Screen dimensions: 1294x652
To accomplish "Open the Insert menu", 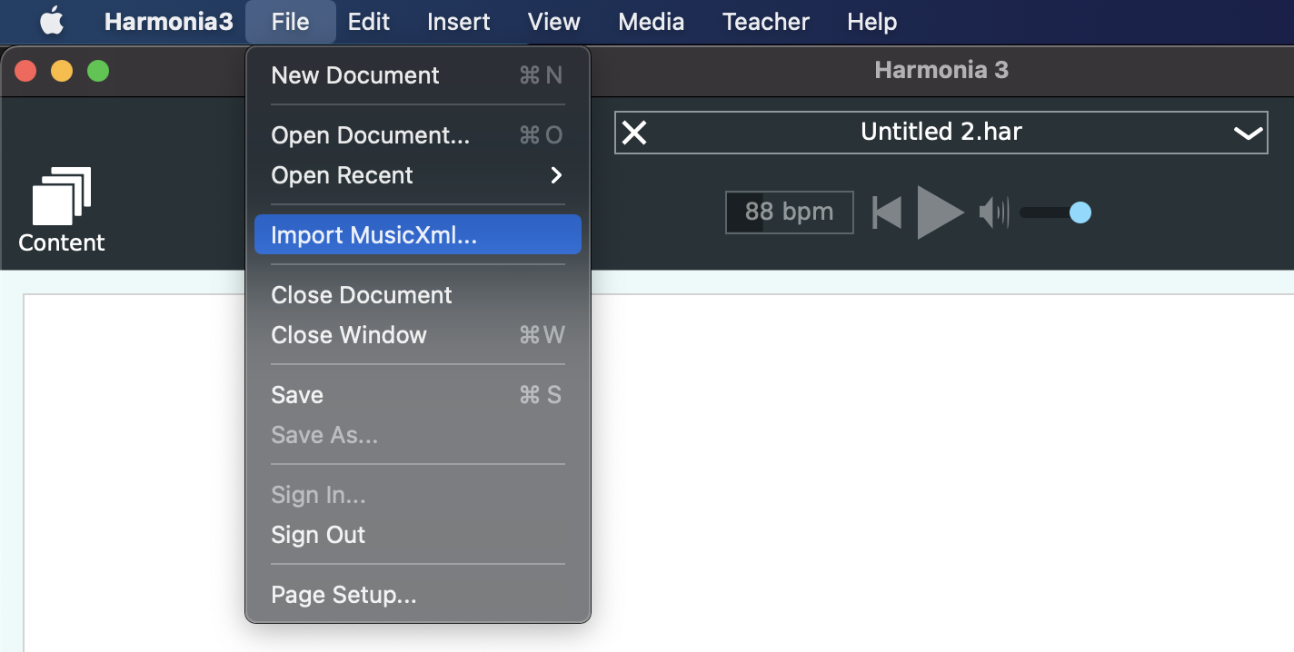I will [x=458, y=22].
